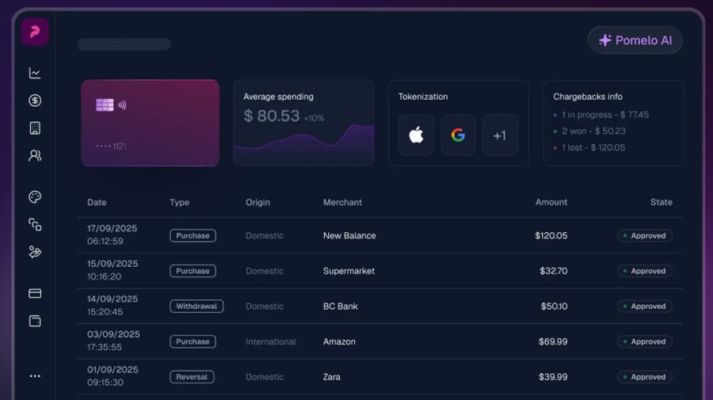Click the $32.70 amount
Viewport: 713px width, 400px height.
pos(554,271)
